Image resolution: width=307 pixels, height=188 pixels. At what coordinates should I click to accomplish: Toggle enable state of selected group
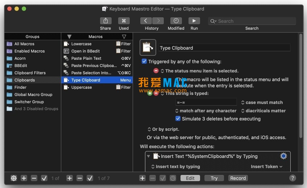(44, 178)
